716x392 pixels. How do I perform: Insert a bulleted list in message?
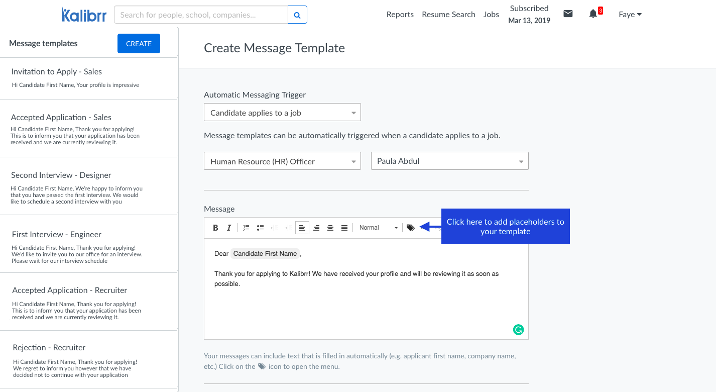[x=260, y=228]
